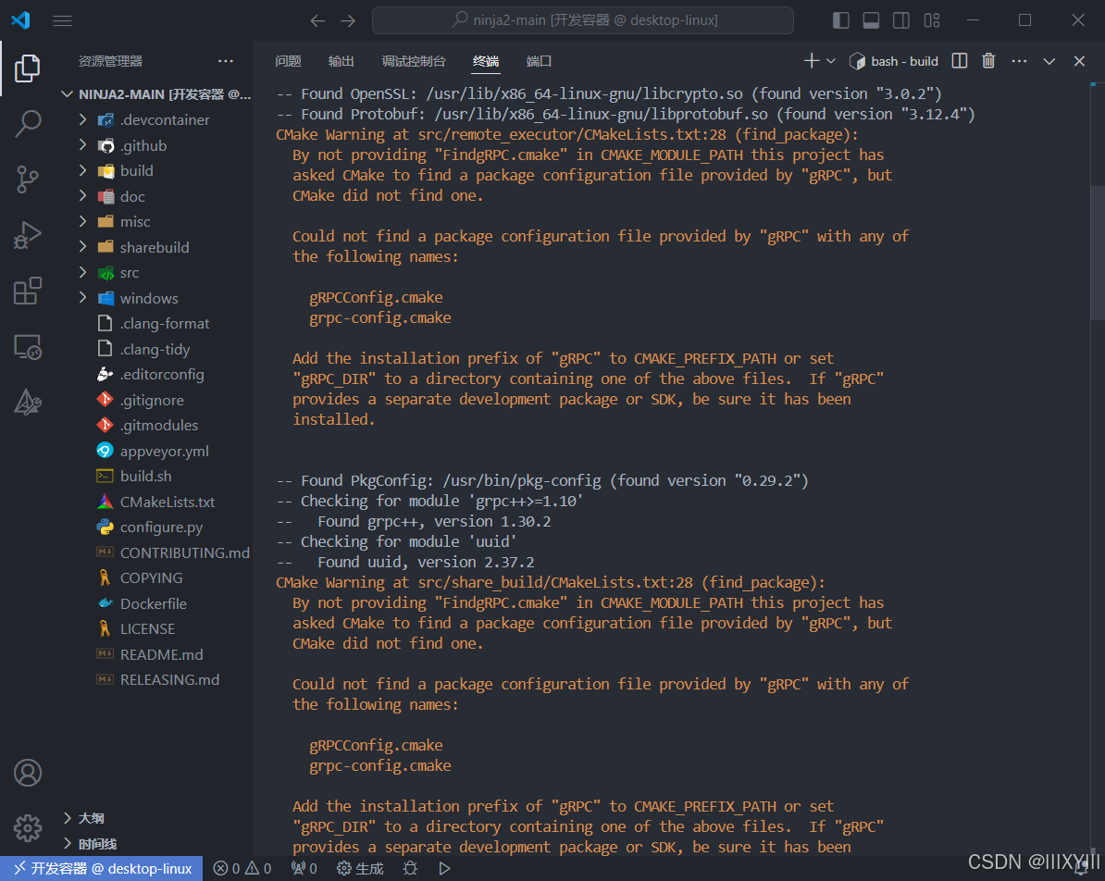Run 生成 build task in status bar

pyautogui.click(x=359, y=868)
